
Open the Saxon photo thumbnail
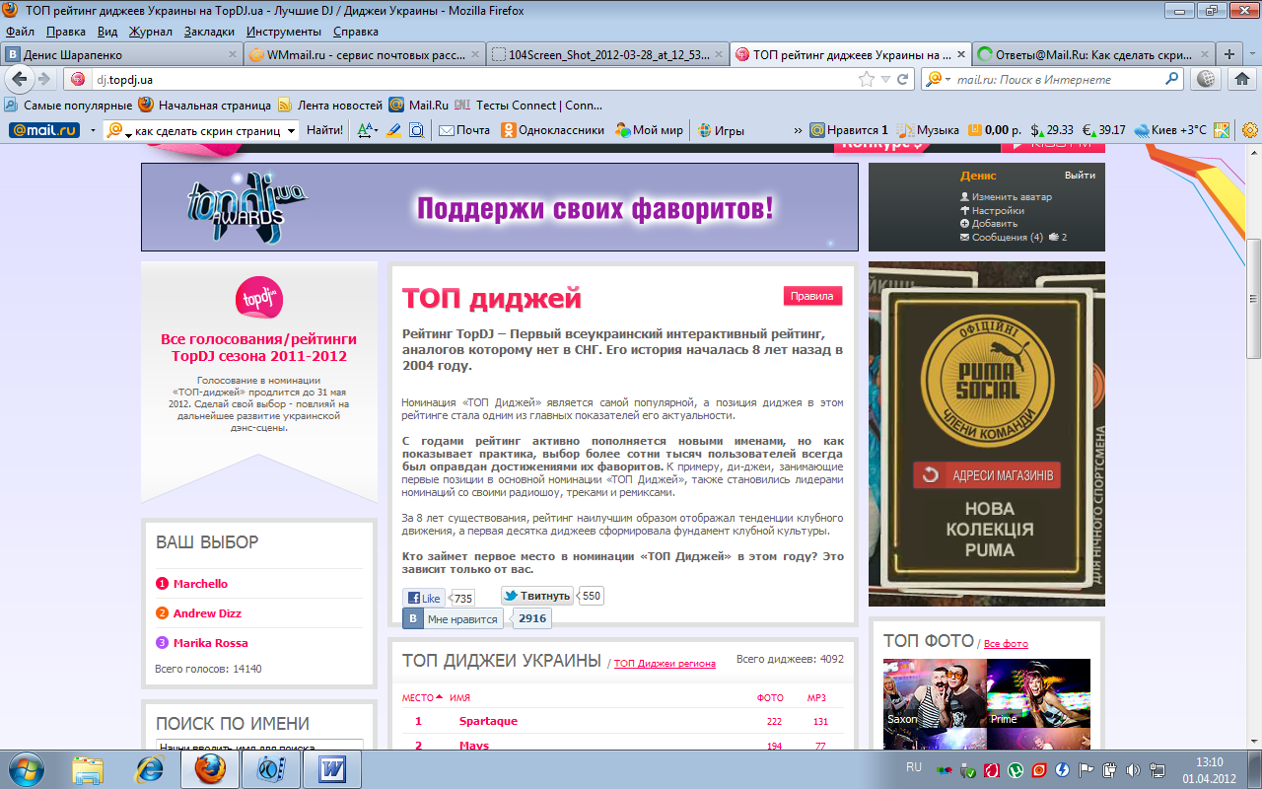click(x=934, y=693)
